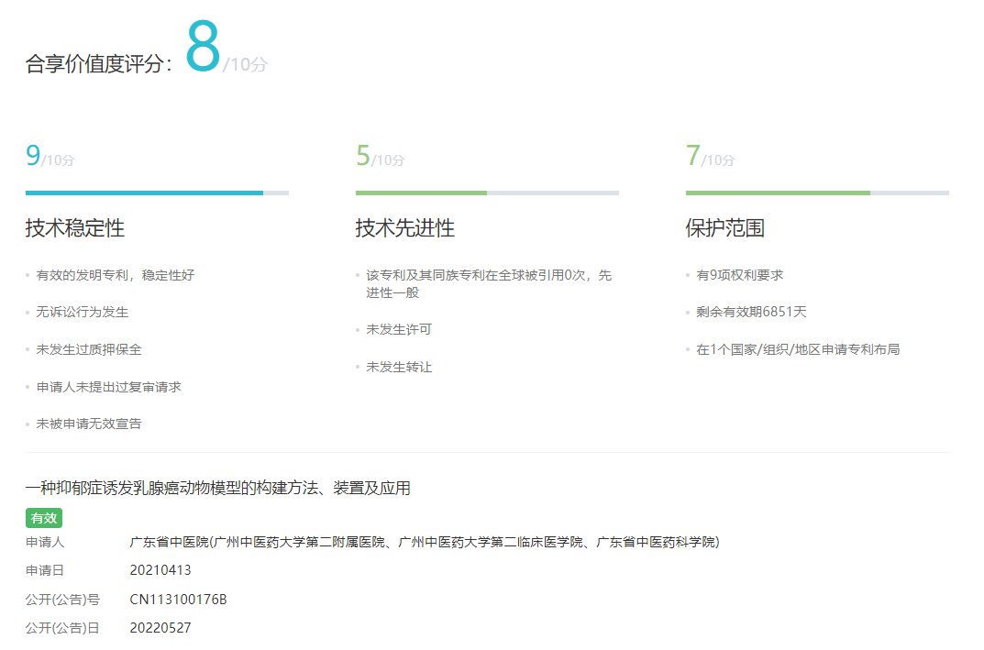Open the patent title 一种抑郁症诱发乳腺癌动物模型的构建方法
Screen dimensions: 984x650
pos(217,488)
